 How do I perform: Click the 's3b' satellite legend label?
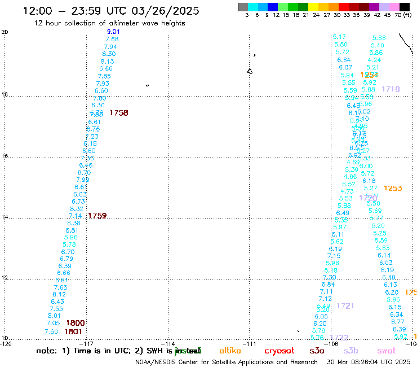(351, 351)
